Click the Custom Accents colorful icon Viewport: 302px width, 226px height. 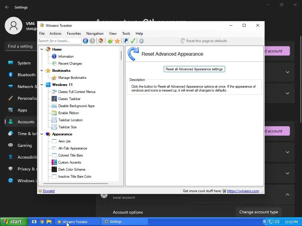pyautogui.click(x=54, y=162)
